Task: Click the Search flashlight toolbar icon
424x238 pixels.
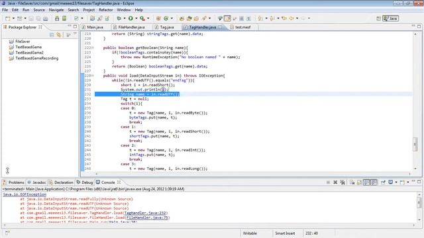Action: [x=204, y=19]
